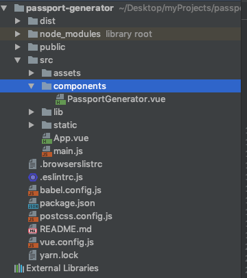The height and width of the screenshot is (278, 247).
Task: Click the postcss.config.js JS icon
Action: point(33,216)
